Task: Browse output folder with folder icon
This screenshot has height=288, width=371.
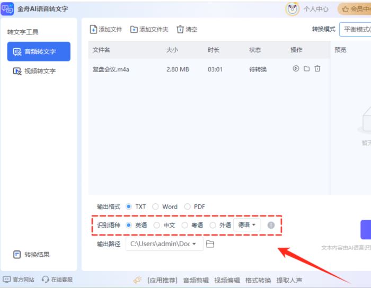Action: [x=210, y=244]
